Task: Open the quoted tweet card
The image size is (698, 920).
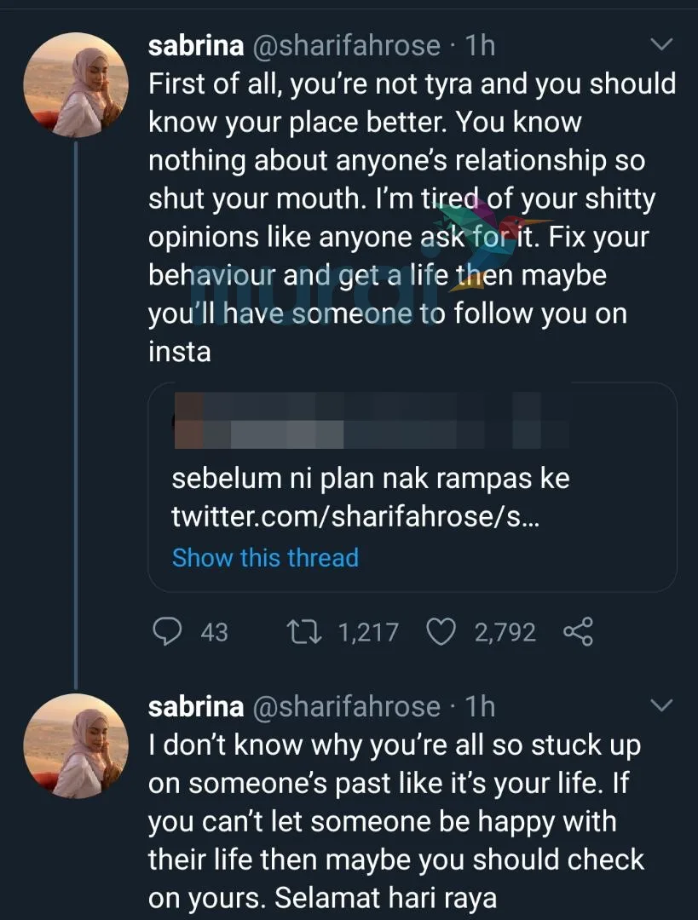Action: [412, 487]
